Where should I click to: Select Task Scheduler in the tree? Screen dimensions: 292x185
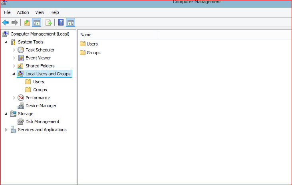(40, 50)
